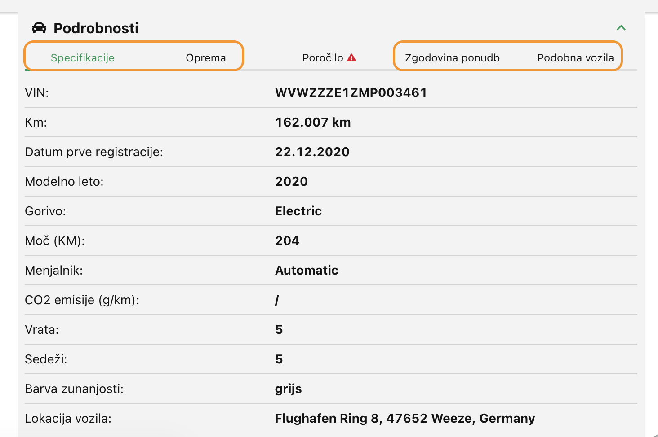Click the Electric fuel type value
This screenshot has width=658, height=437.
[x=298, y=211]
